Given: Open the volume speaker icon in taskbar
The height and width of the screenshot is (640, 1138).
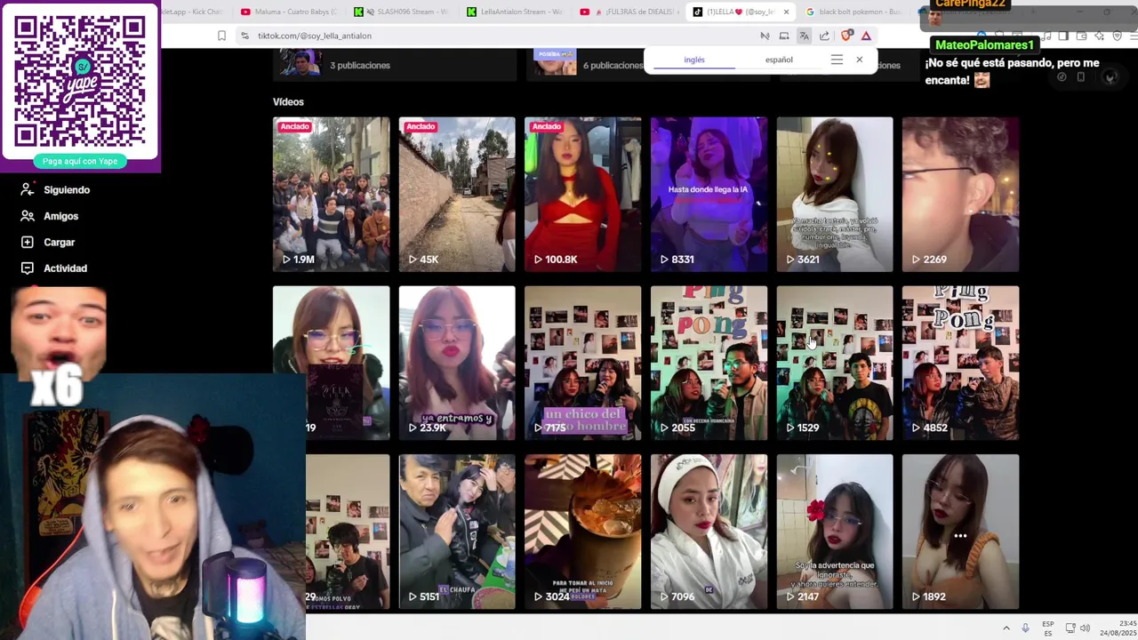Looking at the screenshot, I should (x=1086, y=628).
